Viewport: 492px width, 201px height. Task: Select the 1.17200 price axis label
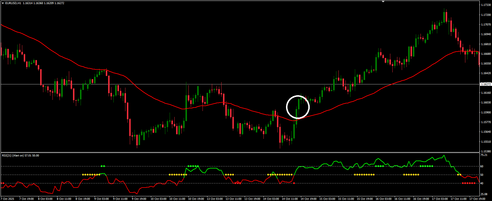tap(486, 15)
